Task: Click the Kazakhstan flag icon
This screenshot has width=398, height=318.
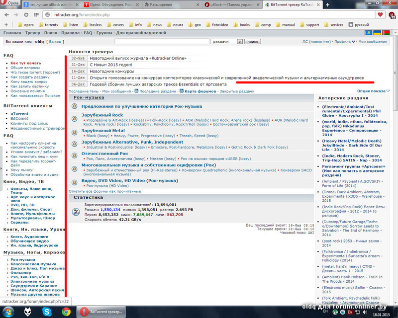Action: pos(369,32)
